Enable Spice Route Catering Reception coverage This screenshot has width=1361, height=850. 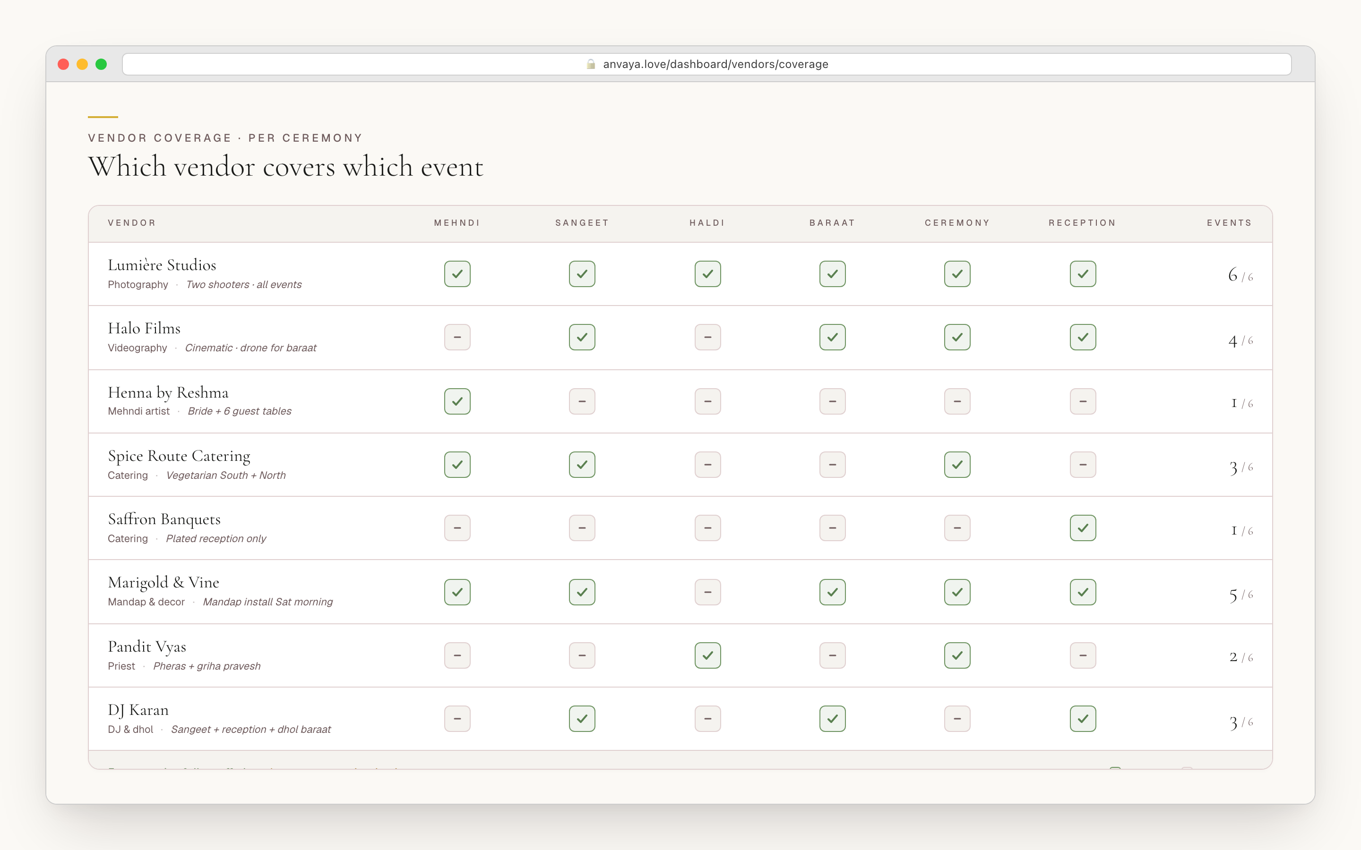point(1083,465)
